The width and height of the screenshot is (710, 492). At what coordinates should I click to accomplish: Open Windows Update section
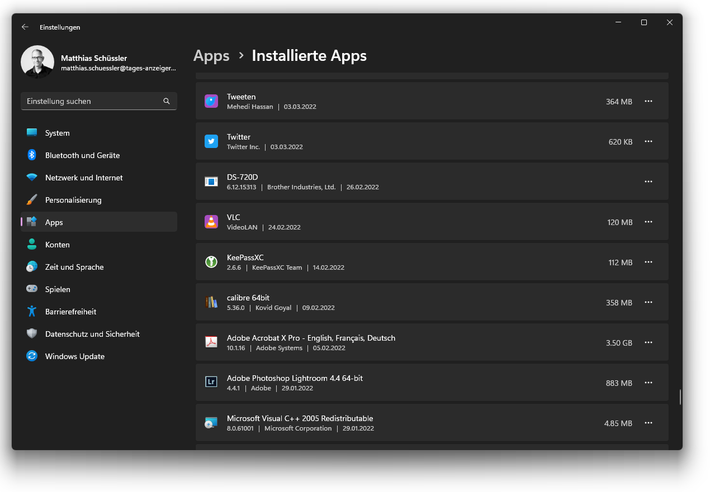[x=99, y=356]
